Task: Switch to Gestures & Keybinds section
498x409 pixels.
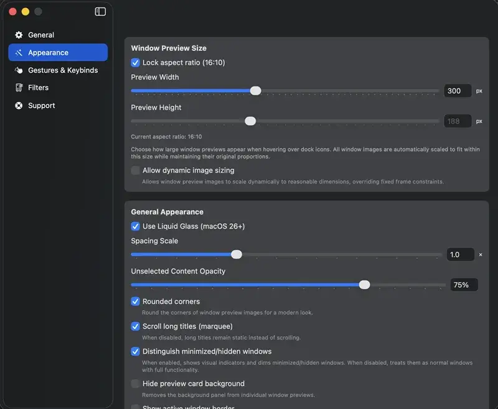Action: (62, 70)
